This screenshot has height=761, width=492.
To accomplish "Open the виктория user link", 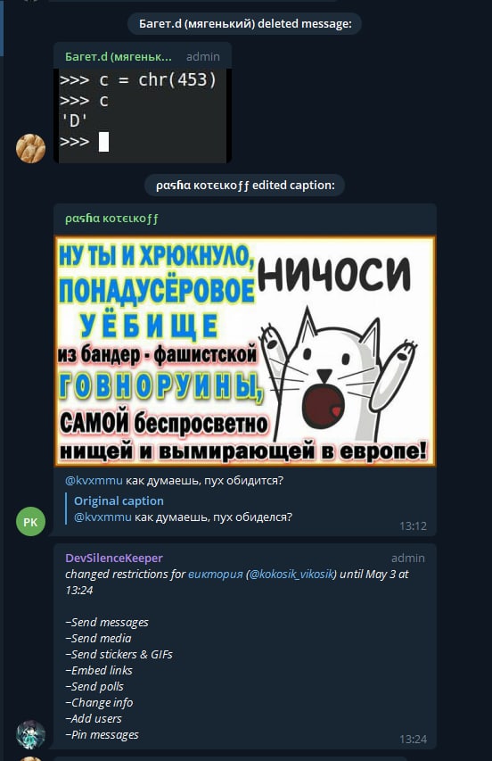I will tap(215, 575).
